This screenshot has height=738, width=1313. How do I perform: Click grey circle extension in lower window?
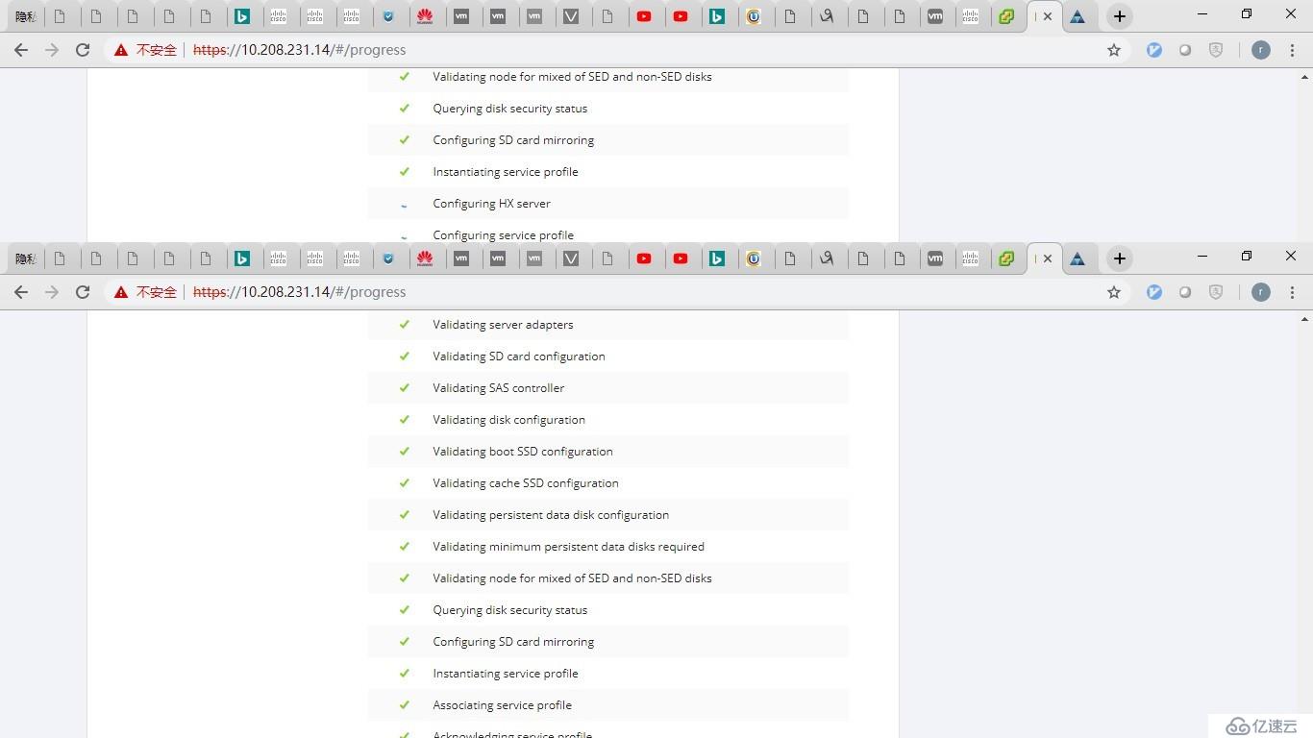(x=1185, y=292)
